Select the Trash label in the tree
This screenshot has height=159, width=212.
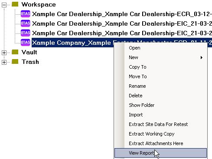(30, 62)
